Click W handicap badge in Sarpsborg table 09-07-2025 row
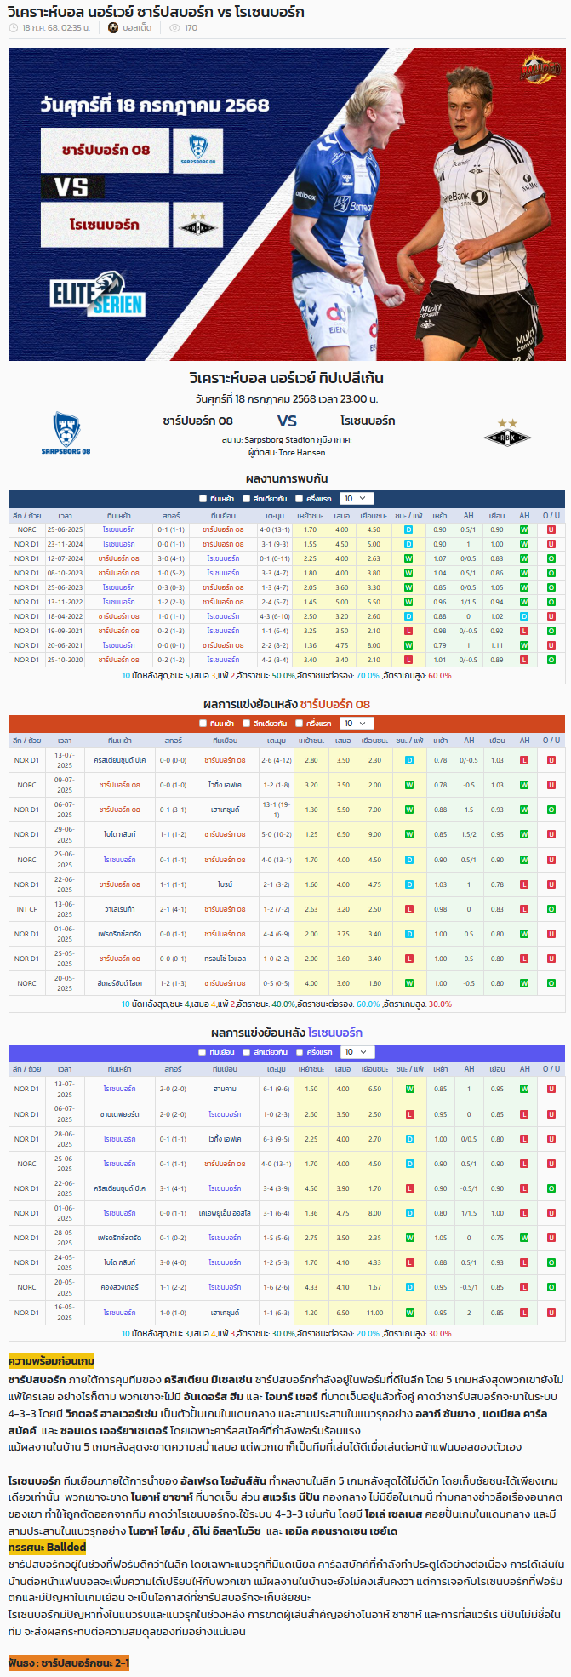The height and width of the screenshot is (1677, 571). pos(524,785)
